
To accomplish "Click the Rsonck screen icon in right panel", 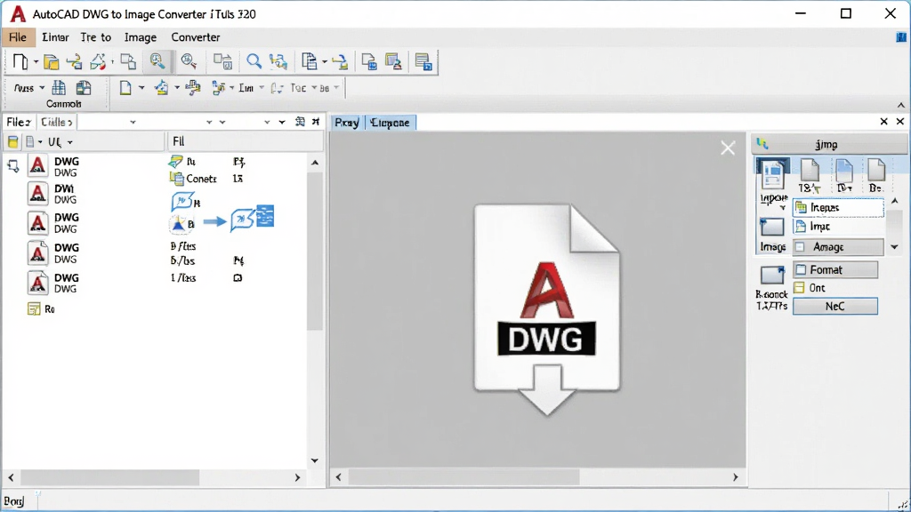I will (772, 276).
